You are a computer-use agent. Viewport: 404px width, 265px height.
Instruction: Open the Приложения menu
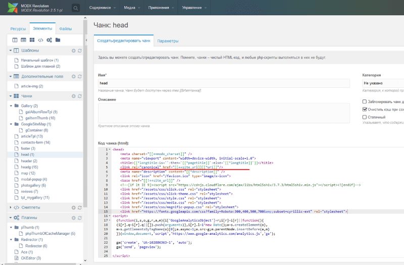(161, 8)
